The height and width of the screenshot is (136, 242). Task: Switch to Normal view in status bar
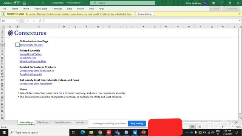click(192, 127)
